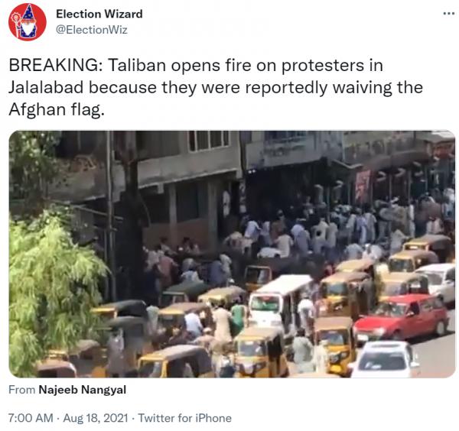The height and width of the screenshot is (431, 459).
Task: Click the word BREAKING in the tweet
Action: click(56, 65)
